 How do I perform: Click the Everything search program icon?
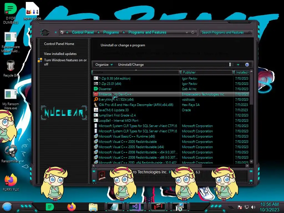[96, 99]
